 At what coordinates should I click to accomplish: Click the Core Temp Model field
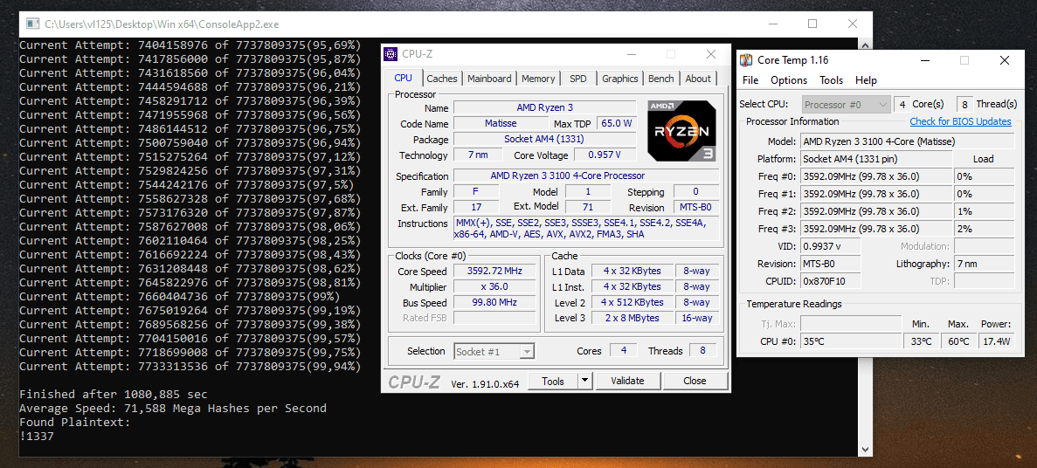pyautogui.click(x=907, y=141)
